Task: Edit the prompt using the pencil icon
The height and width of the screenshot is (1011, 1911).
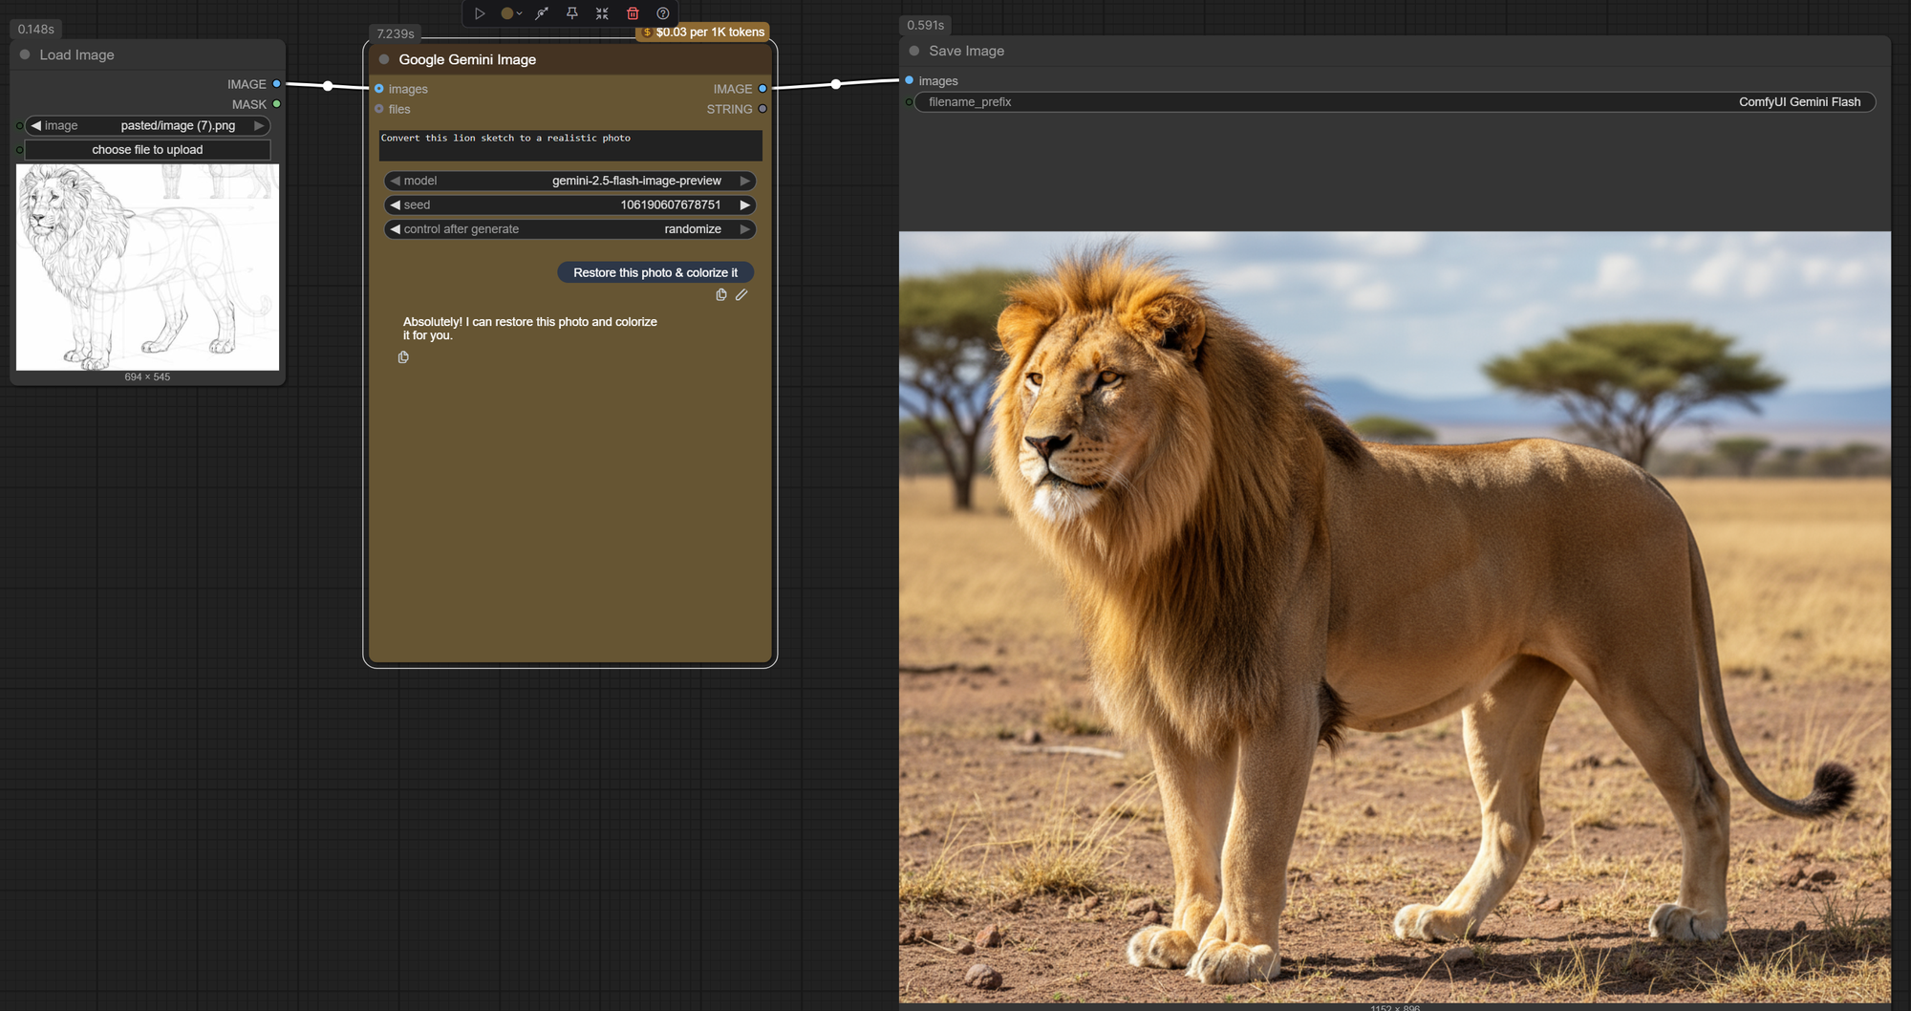Action: click(742, 294)
